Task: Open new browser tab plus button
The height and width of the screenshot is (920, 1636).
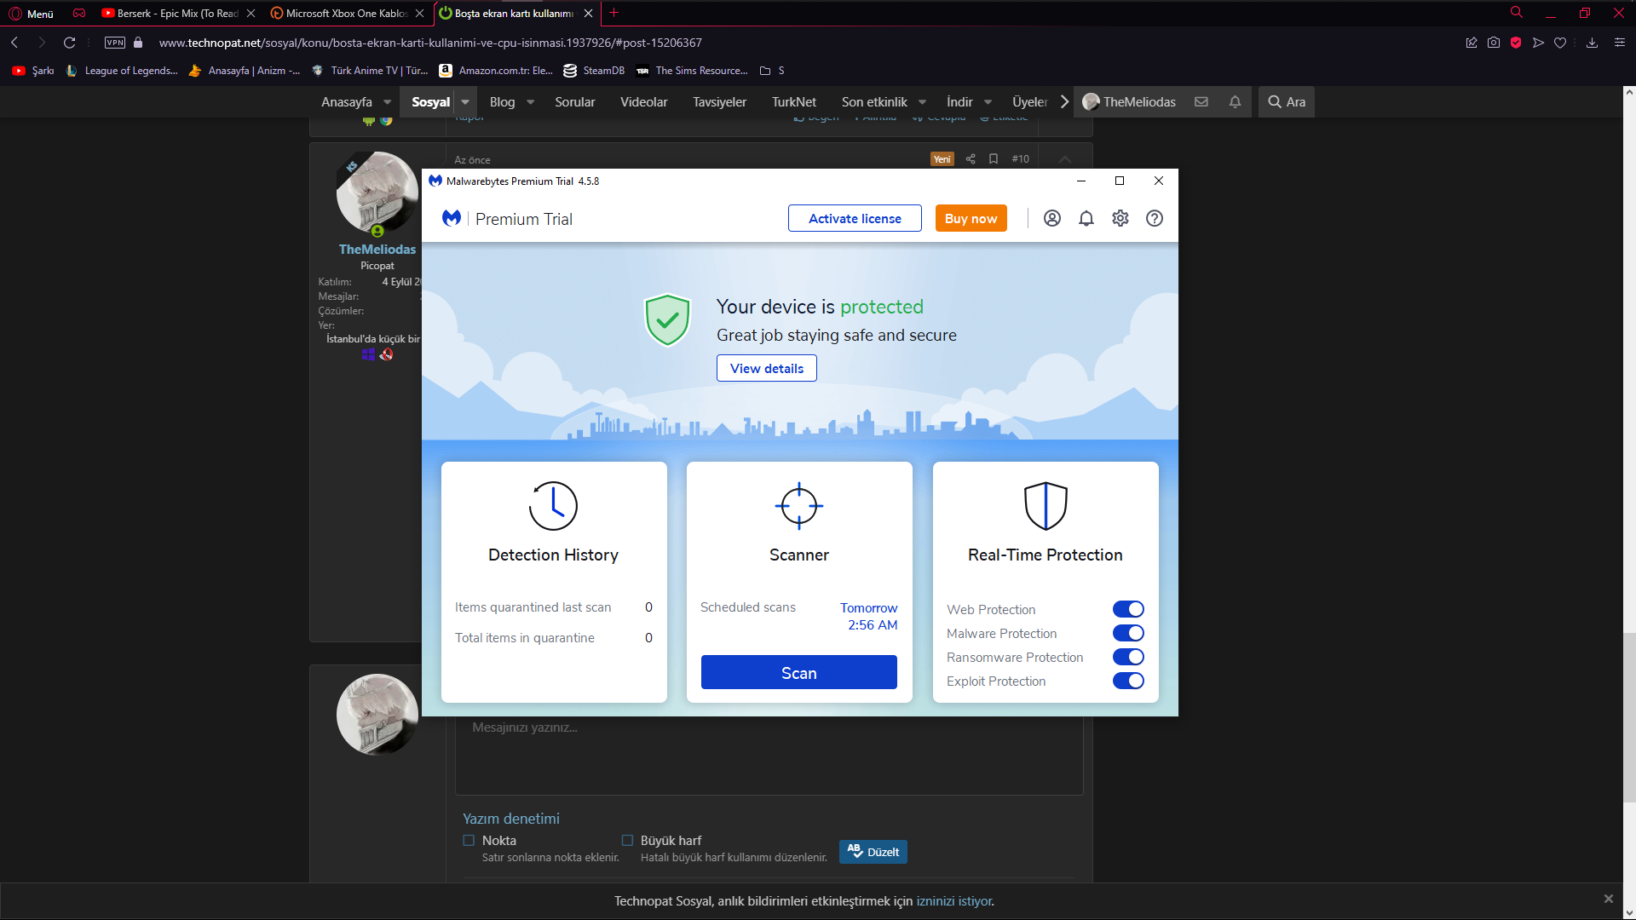Action: (613, 13)
